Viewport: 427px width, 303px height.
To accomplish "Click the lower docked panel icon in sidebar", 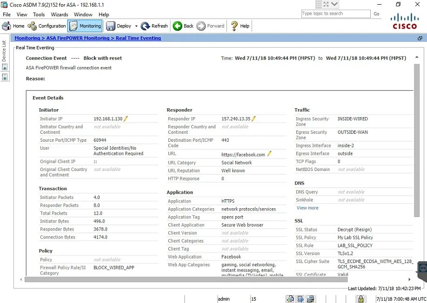I will tap(5, 77).
